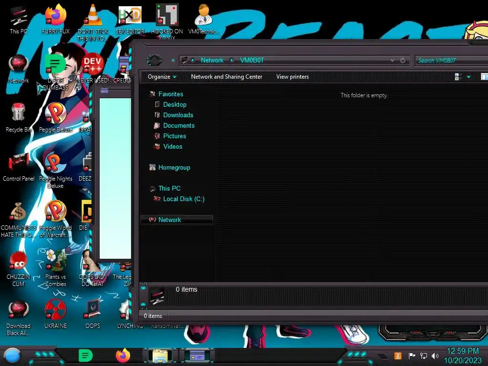The width and height of the screenshot is (488, 366).
Task: Open Documents in navigation pane
Action: pos(179,125)
